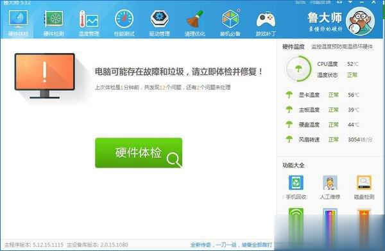Click the 上次体检是1分钟前 summary line
Screen dimensions: 385x251
162,87
